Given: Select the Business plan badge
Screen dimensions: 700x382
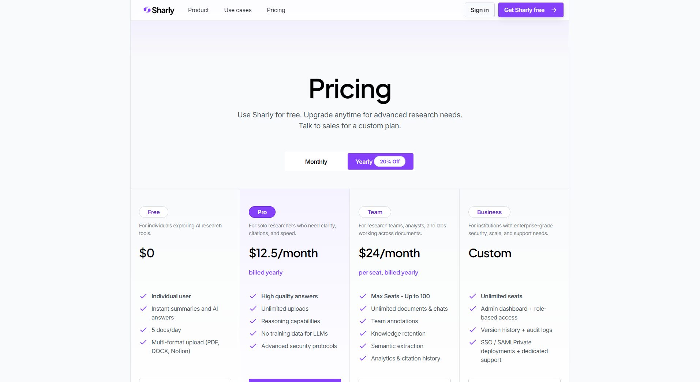Looking at the screenshot, I should tap(489, 212).
